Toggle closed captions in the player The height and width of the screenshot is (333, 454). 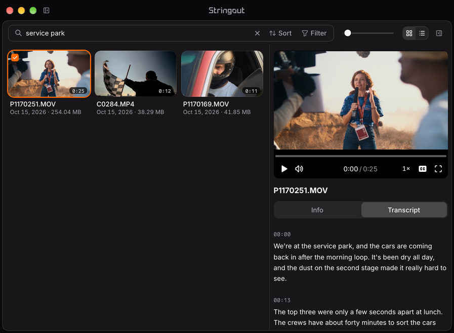coord(423,169)
